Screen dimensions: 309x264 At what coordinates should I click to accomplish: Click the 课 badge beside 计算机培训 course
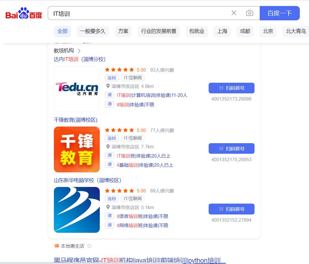pos(110,95)
